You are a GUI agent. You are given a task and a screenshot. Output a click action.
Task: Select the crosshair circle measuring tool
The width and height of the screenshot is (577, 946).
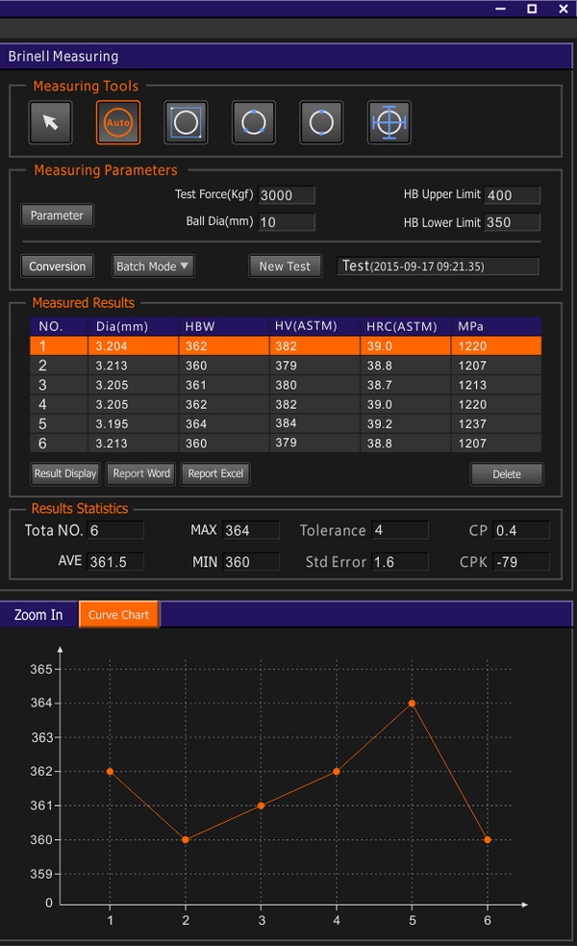pos(389,122)
